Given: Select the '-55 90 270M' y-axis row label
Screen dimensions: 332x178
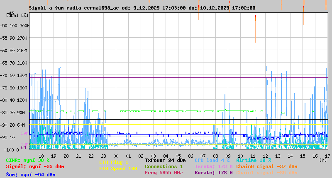Looking at the screenshot, I should 14,38.
